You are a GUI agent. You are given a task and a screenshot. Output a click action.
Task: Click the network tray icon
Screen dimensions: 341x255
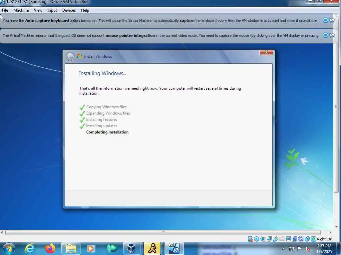pyautogui.click(x=291, y=249)
